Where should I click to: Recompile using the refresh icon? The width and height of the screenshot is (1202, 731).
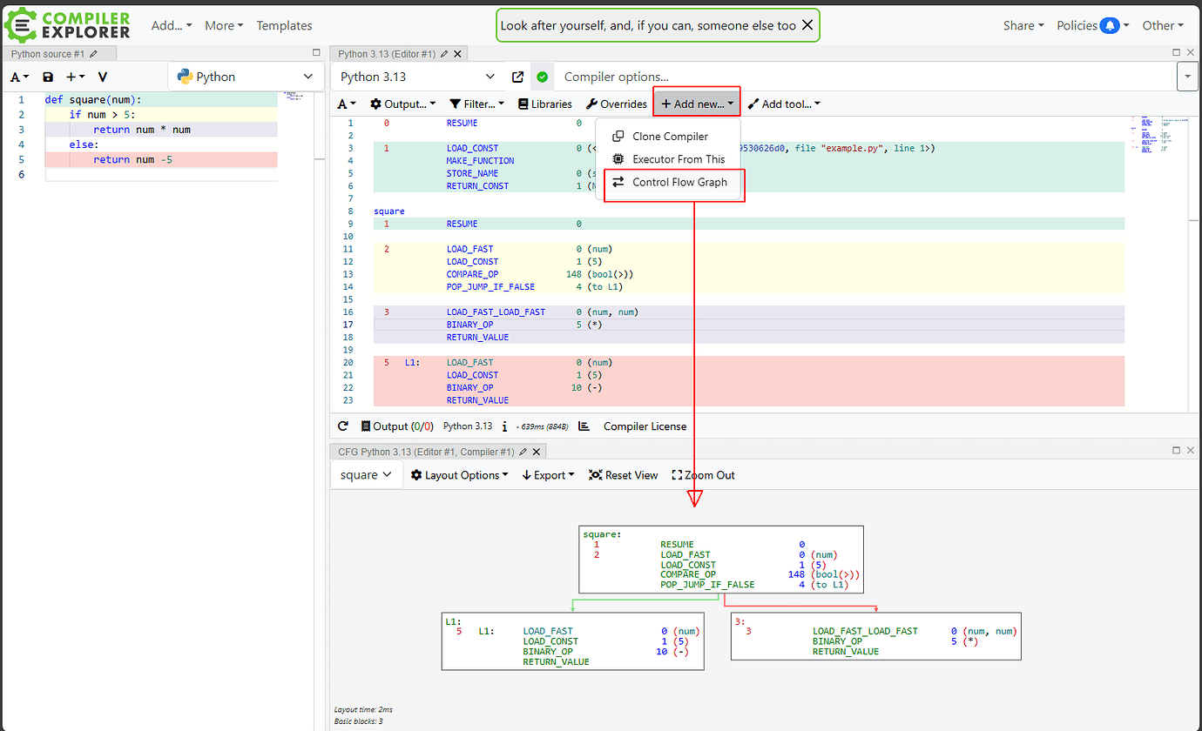342,426
